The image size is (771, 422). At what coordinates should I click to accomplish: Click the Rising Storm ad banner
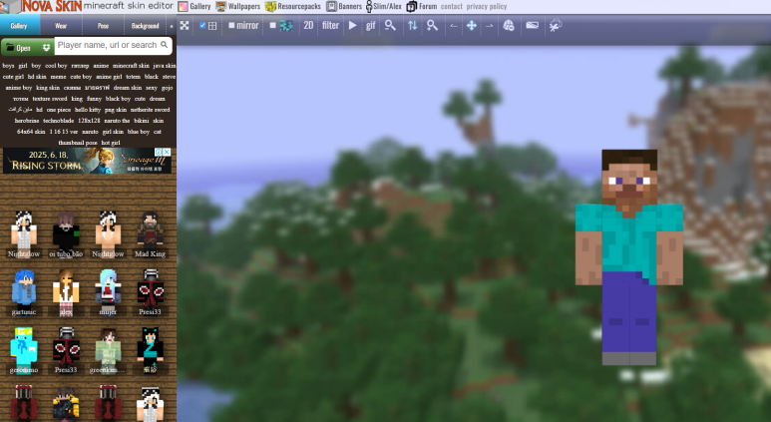[x=87, y=161]
